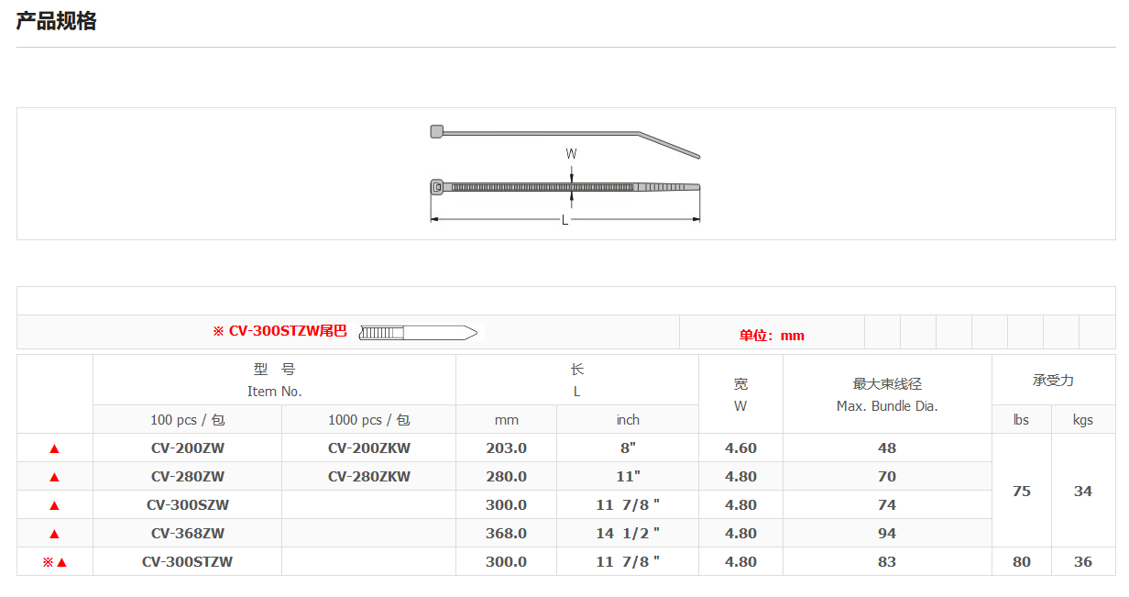Click the 承受力 column header

pos(1053,381)
